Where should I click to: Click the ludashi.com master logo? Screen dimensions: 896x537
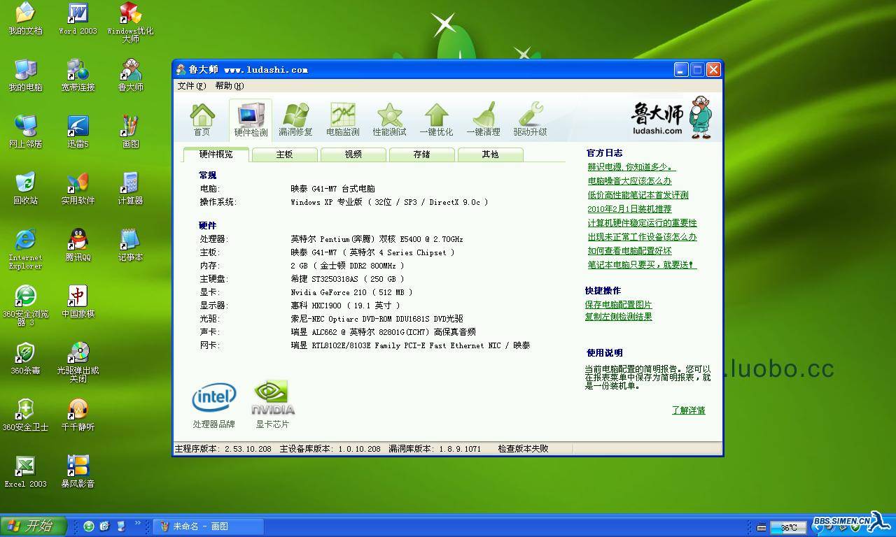click(671, 117)
